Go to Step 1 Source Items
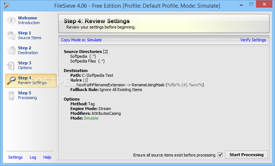 [29, 35]
